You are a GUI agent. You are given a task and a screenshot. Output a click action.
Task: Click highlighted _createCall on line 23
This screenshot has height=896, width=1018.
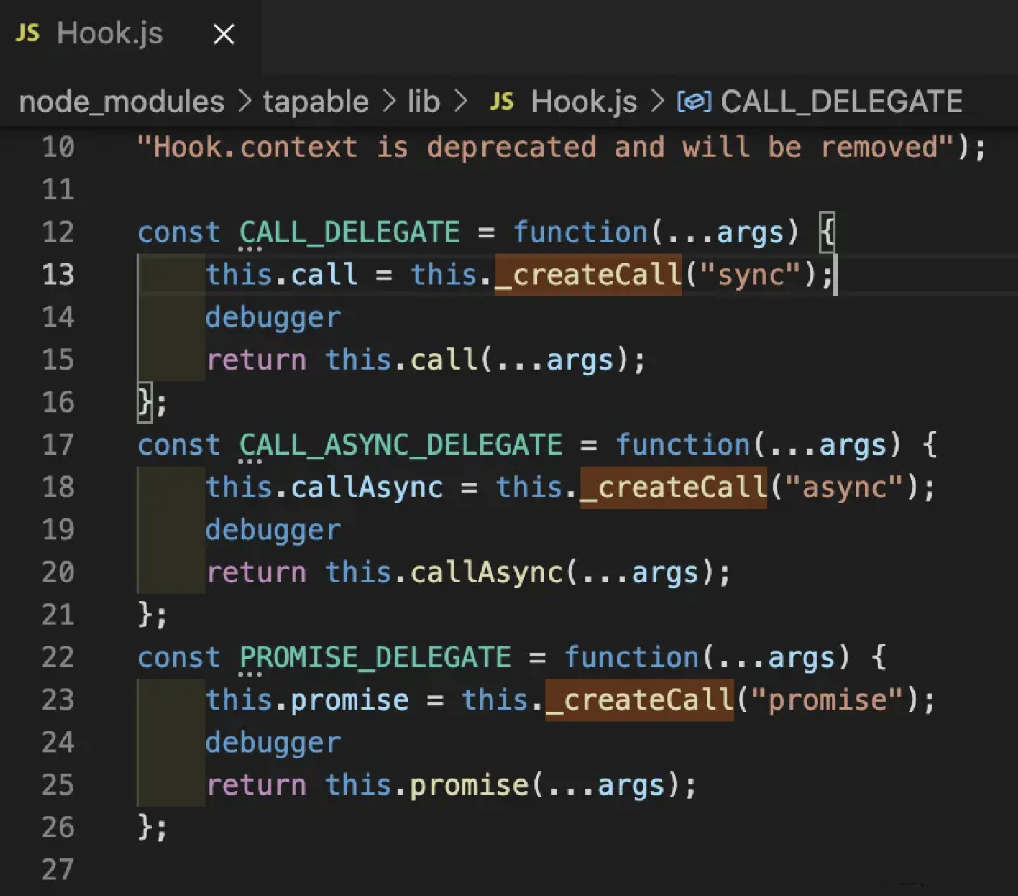640,699
